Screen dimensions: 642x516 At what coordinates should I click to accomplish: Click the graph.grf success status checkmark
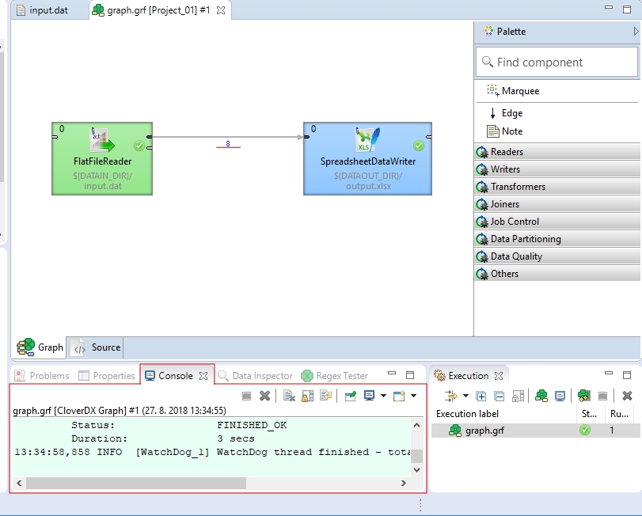pyautogui.click(x=585, y=430)
